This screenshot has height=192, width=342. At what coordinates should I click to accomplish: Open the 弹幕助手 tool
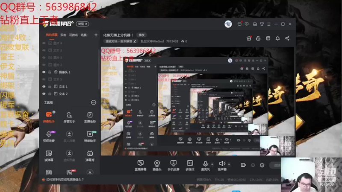coord(49,117)
